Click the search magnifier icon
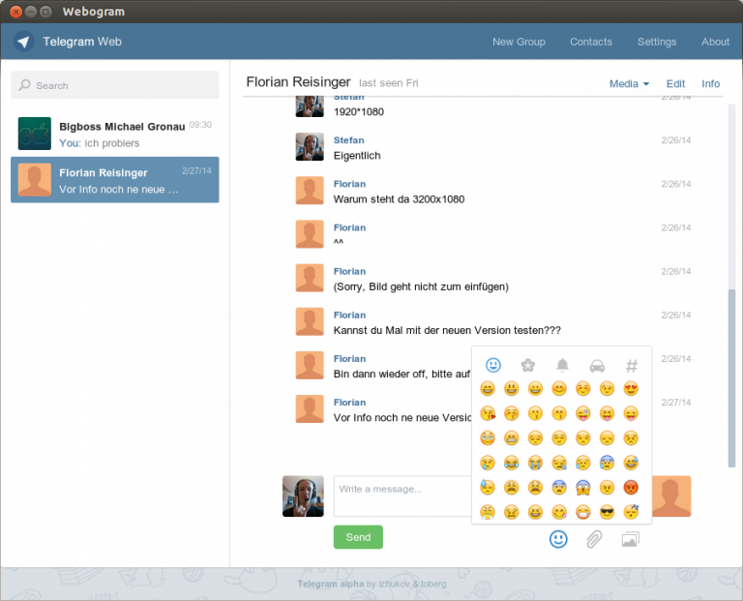Image resolution: width=743 pixels, height=601 pixels. coord(24,85)
